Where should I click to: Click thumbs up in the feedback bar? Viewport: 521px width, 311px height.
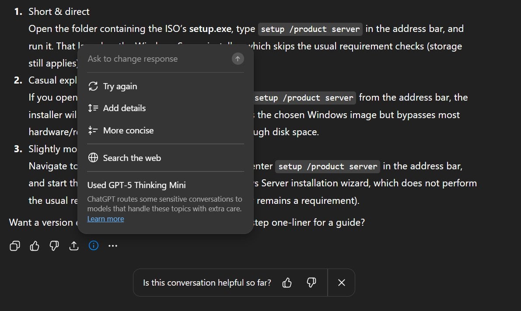pyautogui.click(x=287, y=283)
